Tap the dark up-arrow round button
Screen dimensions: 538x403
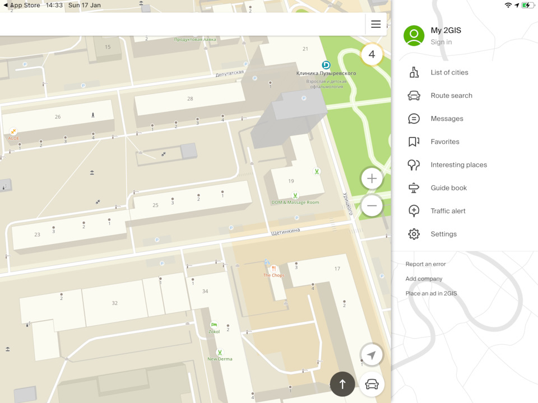pos(342,384)
